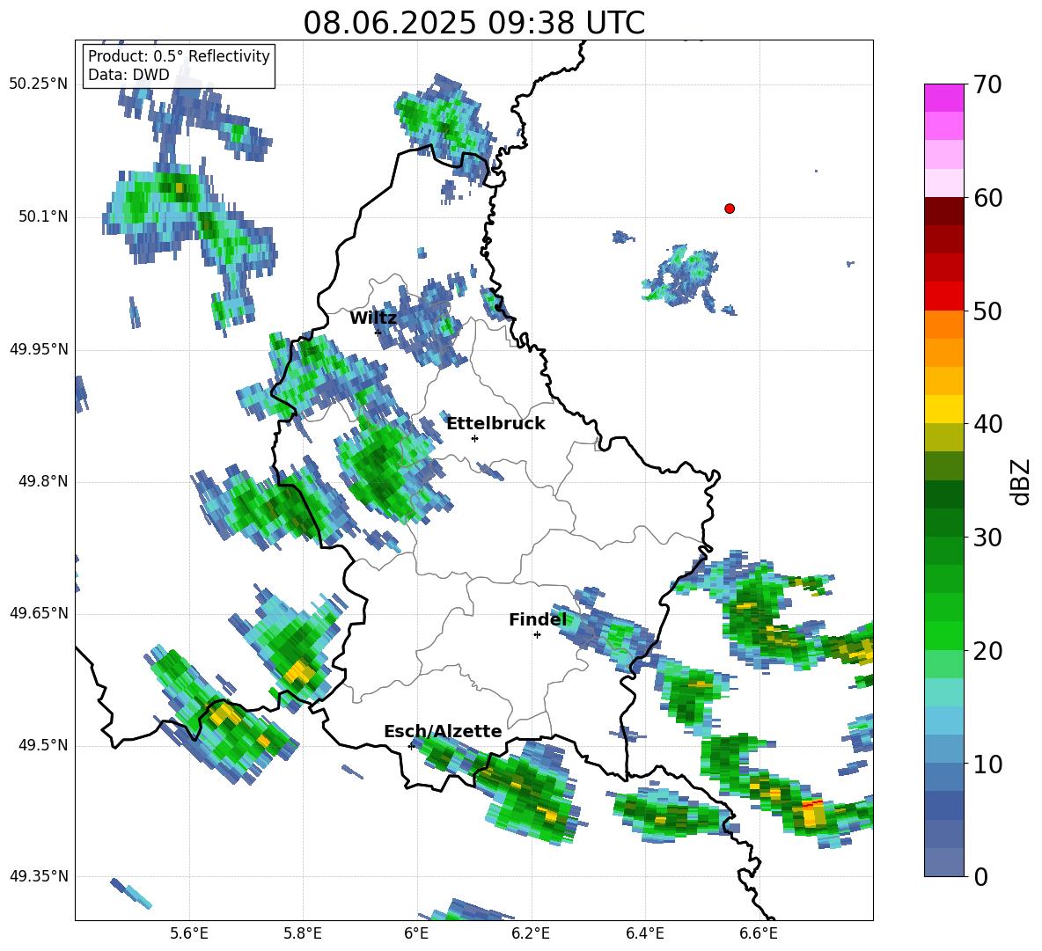The image size is (1042, 951).
Task: Click the colorbar 70 tick label
Action: [x=987, y=85]
